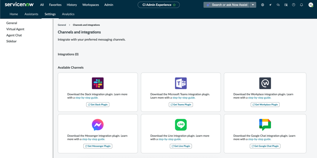Click the Channels and integrations page title

click(79, 32)
